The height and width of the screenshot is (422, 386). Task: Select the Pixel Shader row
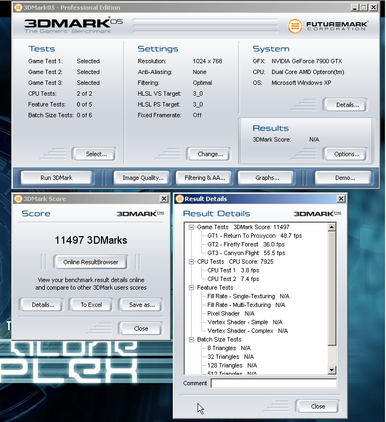pos(231,313)
